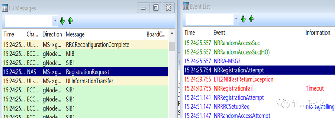Maximize the L3 Messages window
The height and width of the screenshot is (118, 335).
coord(156,8)
